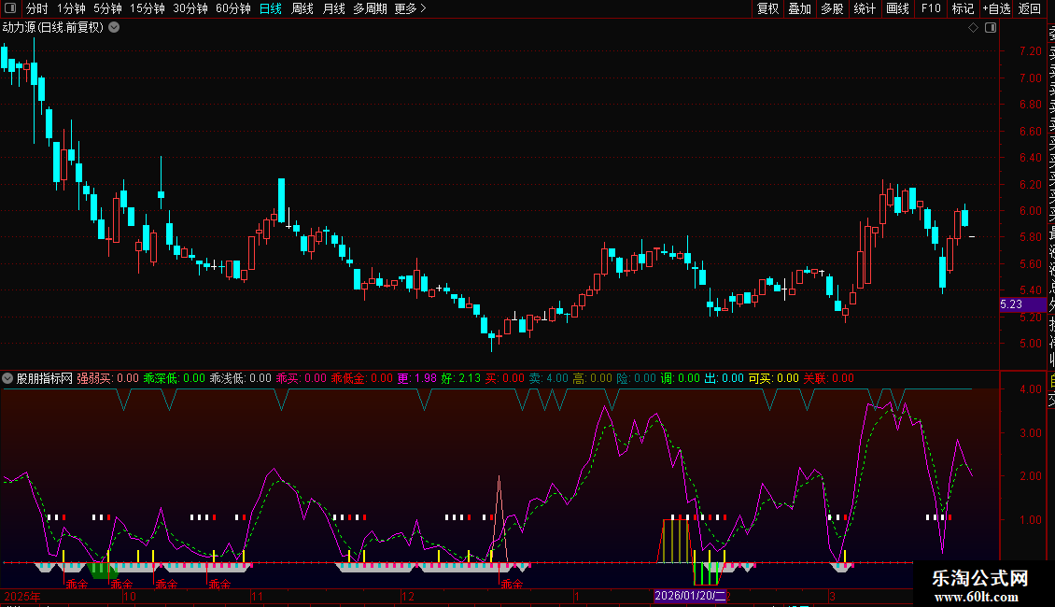
Task: Click the 2026/01/20 date marker on timeline
Action: pyautogui.click(x=689, y=596)
